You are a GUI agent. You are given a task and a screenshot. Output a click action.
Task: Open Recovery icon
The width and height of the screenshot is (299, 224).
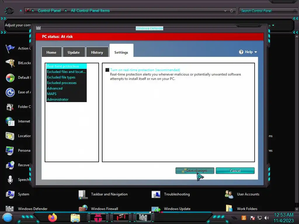[10, 165]
